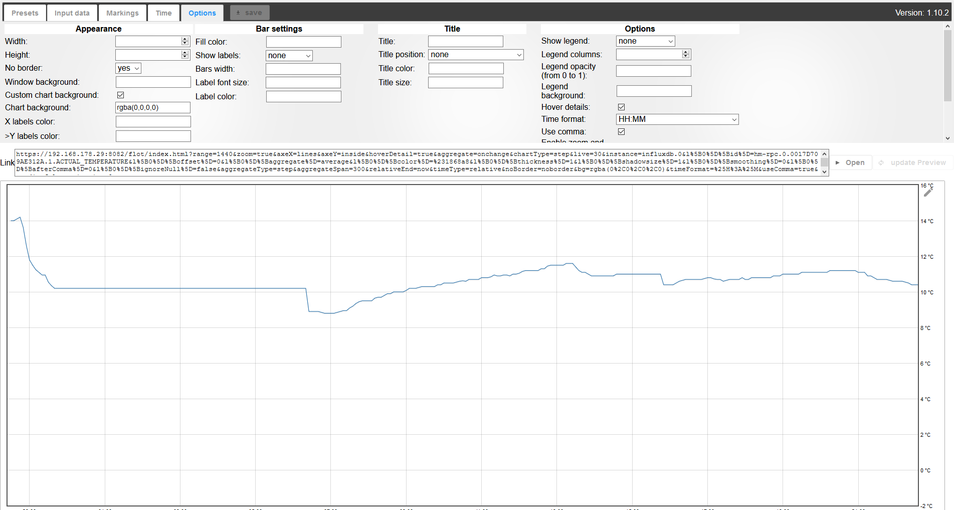This screenshot has height=510, width=954.
Task: Click the update Preview button
Action: [912, 162]
